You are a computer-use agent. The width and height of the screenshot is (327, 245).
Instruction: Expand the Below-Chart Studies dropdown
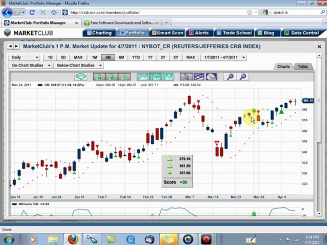coord(79,65)
